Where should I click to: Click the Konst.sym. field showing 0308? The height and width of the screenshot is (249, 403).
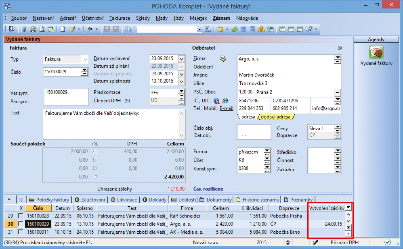(250, 168)
